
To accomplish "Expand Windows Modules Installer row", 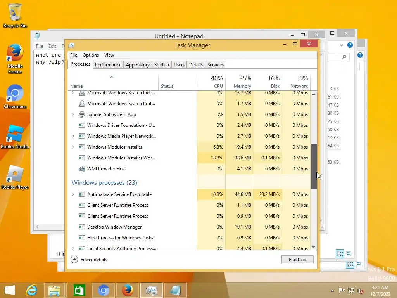I will [x=73, y=147].
